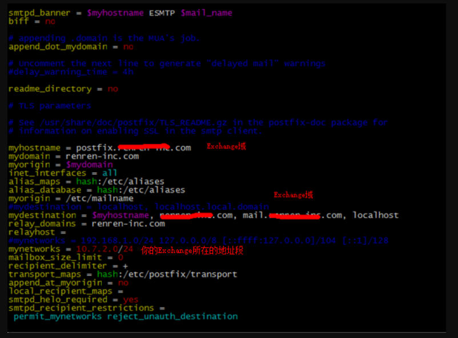Click the trailing 'localhost' in uncommented mydestination line
This screenshot has width=458, height=338.
[376, 216]
